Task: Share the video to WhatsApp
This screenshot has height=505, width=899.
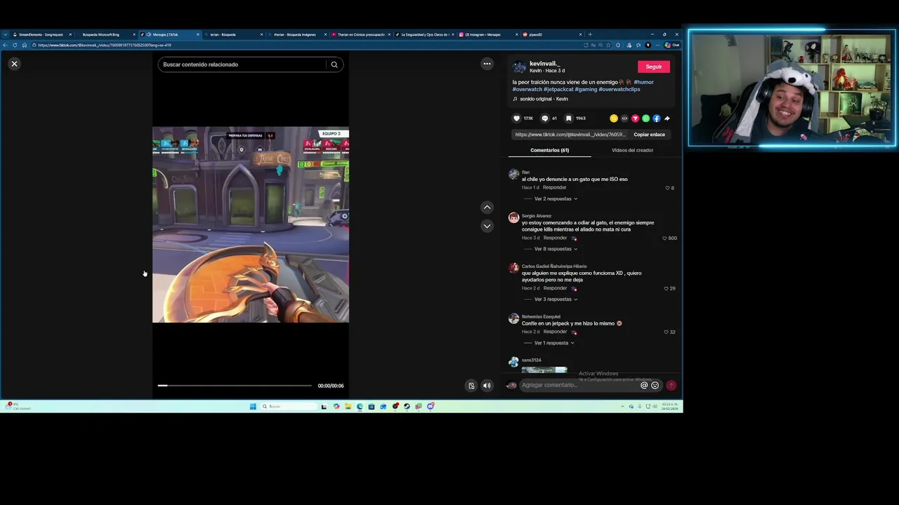Action: click(x=645, y=119)
